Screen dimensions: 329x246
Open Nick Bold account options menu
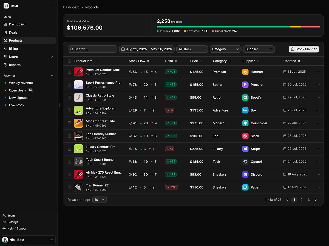51,240
